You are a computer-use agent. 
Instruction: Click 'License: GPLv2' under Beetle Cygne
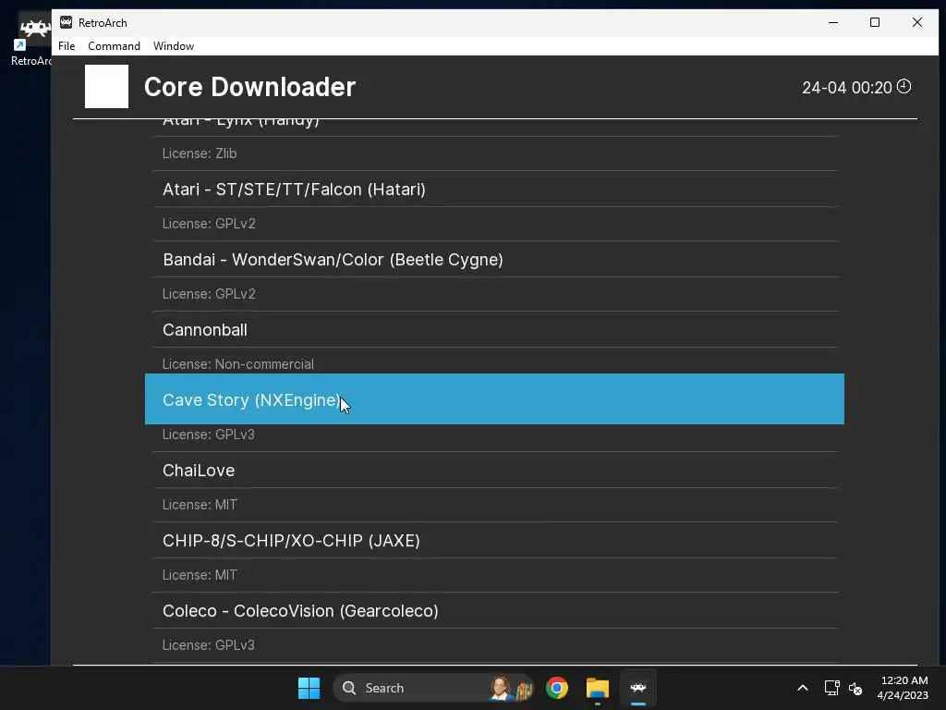click(209, 294)
